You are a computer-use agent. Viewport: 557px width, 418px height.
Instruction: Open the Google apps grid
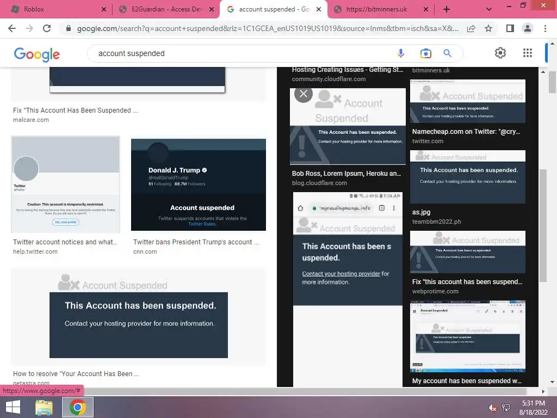(x=528, y=53)
